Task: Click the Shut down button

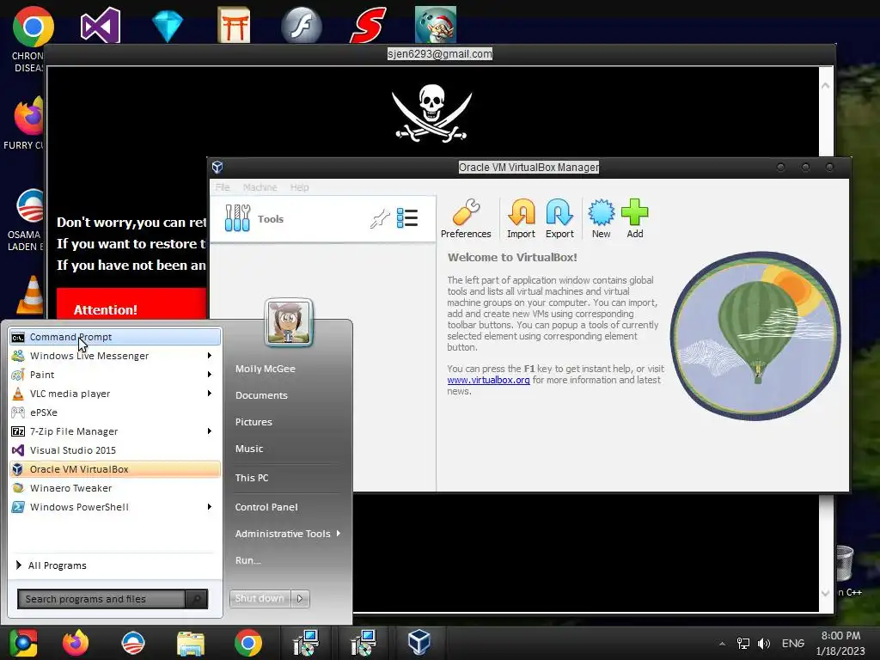Action: [260, 598]
